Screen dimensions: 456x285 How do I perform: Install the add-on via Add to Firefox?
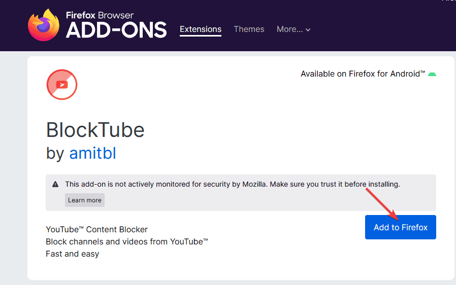401,227
